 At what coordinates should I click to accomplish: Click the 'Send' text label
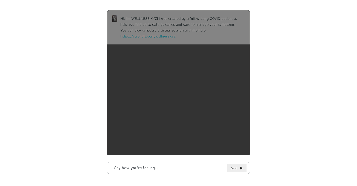tap(234, 168)
